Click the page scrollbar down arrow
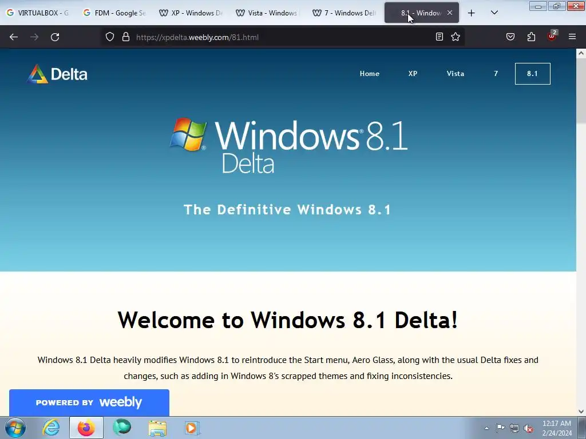Image resolution: width=586 pixels, height=439 pixels. click(581, 412)
